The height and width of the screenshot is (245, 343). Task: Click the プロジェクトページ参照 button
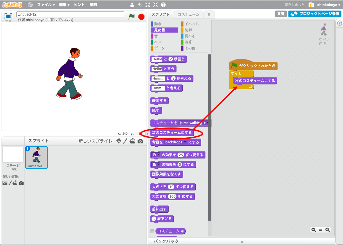click(x=314, y=14)
